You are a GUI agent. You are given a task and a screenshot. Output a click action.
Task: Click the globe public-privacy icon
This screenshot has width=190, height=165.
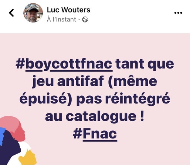(x=85, y=20)
